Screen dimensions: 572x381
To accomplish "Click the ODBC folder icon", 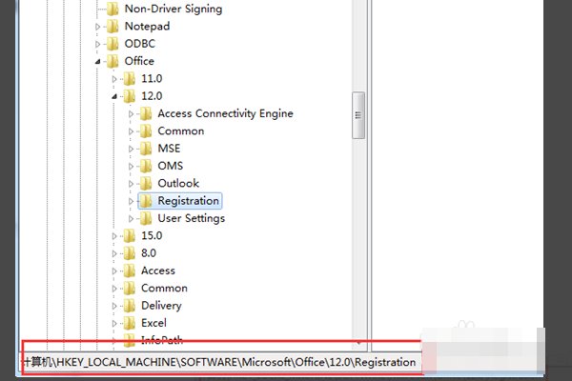I will [x=112, y=44].
